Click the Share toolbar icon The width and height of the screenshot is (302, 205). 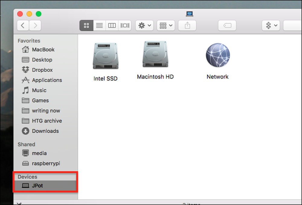click(x=187, y=26)
